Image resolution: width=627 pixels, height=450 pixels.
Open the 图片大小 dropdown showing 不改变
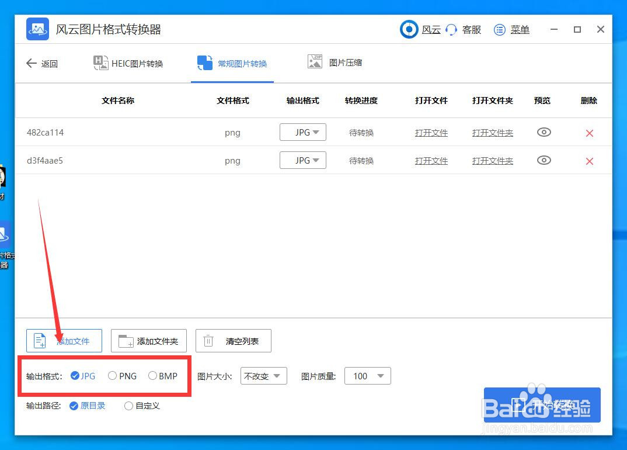263,376
